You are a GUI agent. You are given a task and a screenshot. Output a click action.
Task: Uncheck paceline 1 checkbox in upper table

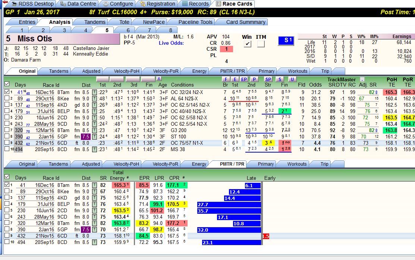pos(7,92)
